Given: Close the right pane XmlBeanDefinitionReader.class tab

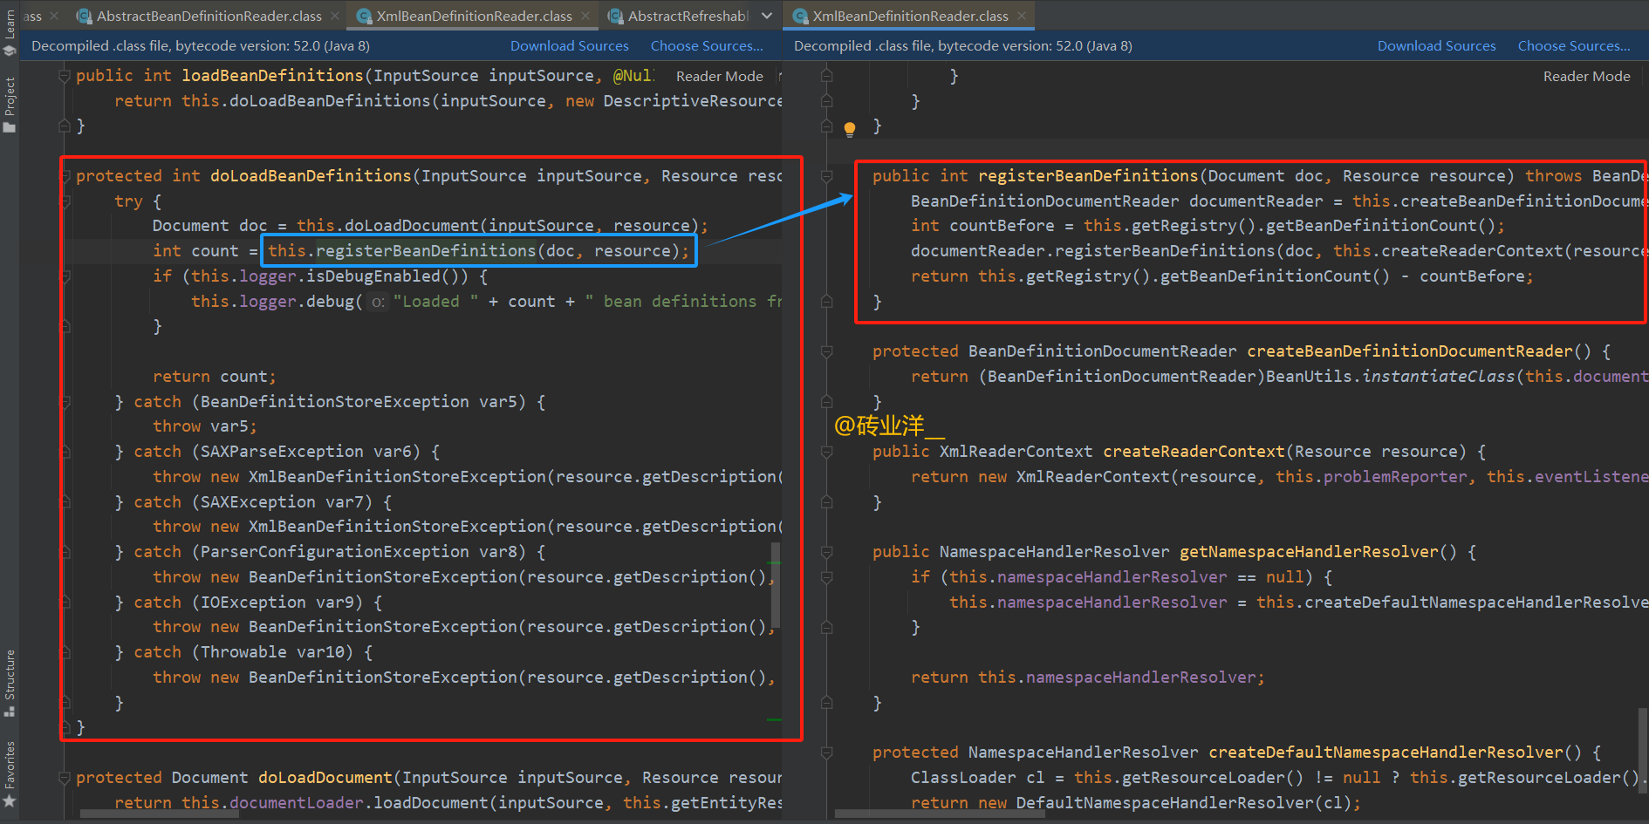Looking at the screenshot, I should coord(1022,16).
